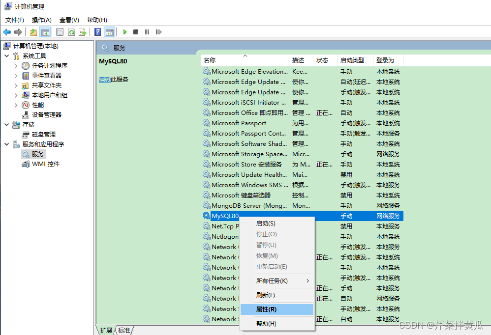Click the Back arrow toolbar icon
This screenshot has height=335, width=491.
point(7,32)
